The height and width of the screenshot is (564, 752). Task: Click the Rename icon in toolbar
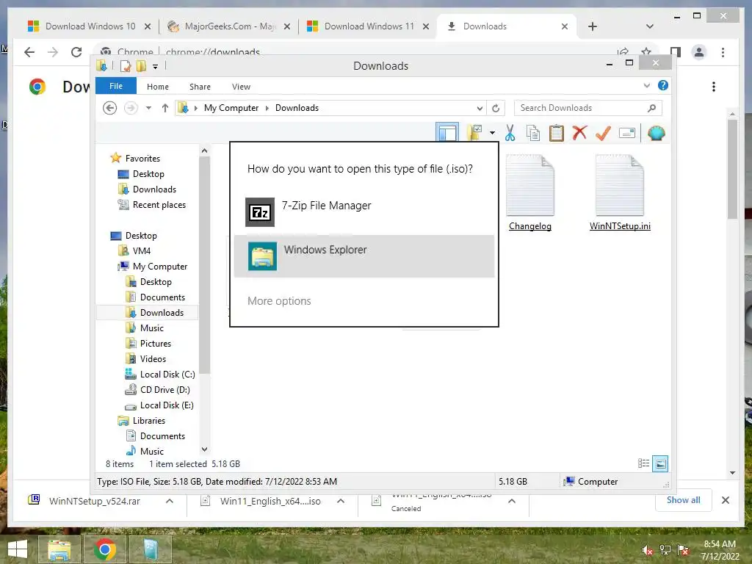[x=627, y=133]
